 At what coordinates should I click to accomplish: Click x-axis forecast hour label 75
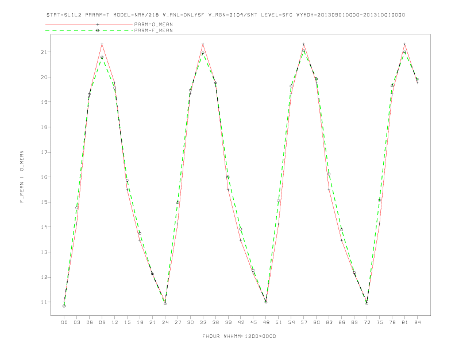pyautogui.click(x=380, y=322)
